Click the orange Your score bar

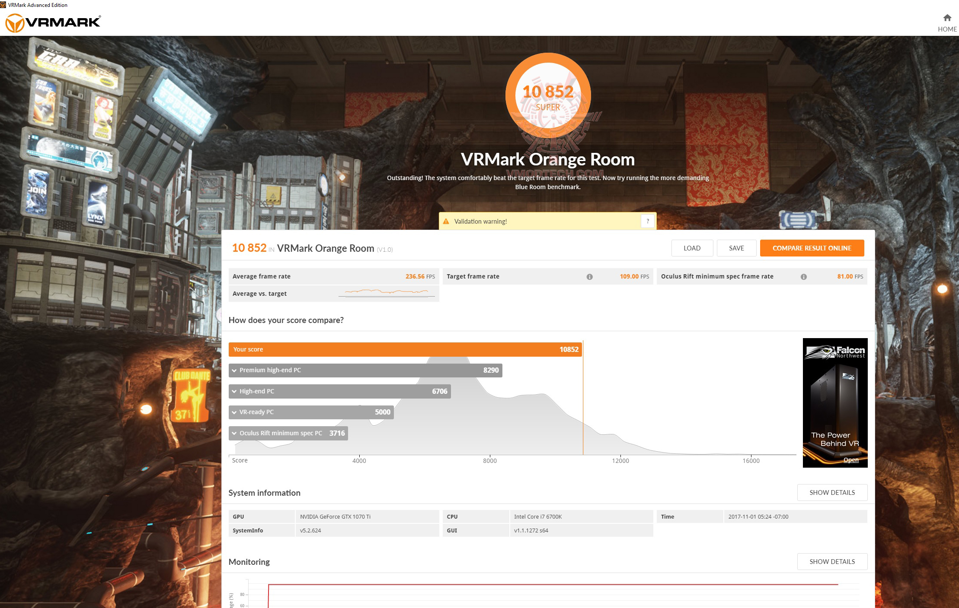[x=405, y=349]
